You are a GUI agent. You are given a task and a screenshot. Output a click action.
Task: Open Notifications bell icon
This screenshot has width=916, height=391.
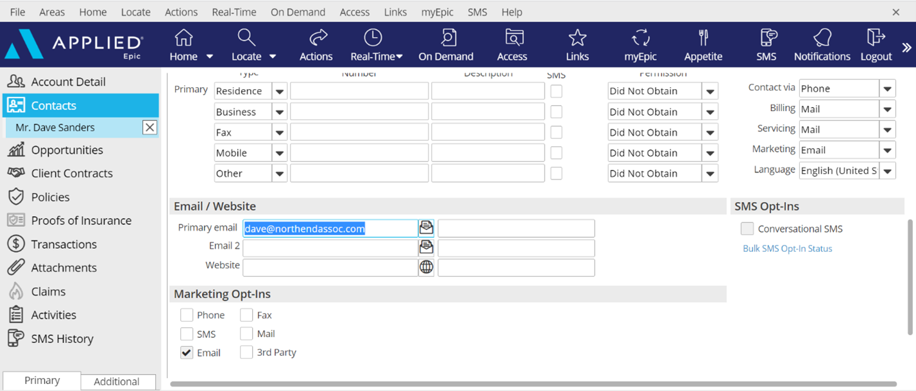tap(822, 37)
